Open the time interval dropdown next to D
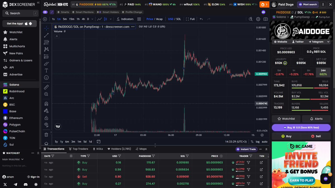Screen dimensions: 335x188 [x=92, y=19]
